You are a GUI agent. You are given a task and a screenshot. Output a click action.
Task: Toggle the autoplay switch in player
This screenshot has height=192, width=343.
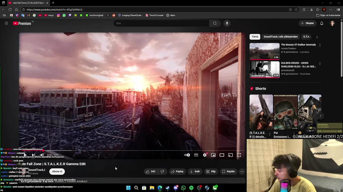click(x=187, y=155)
